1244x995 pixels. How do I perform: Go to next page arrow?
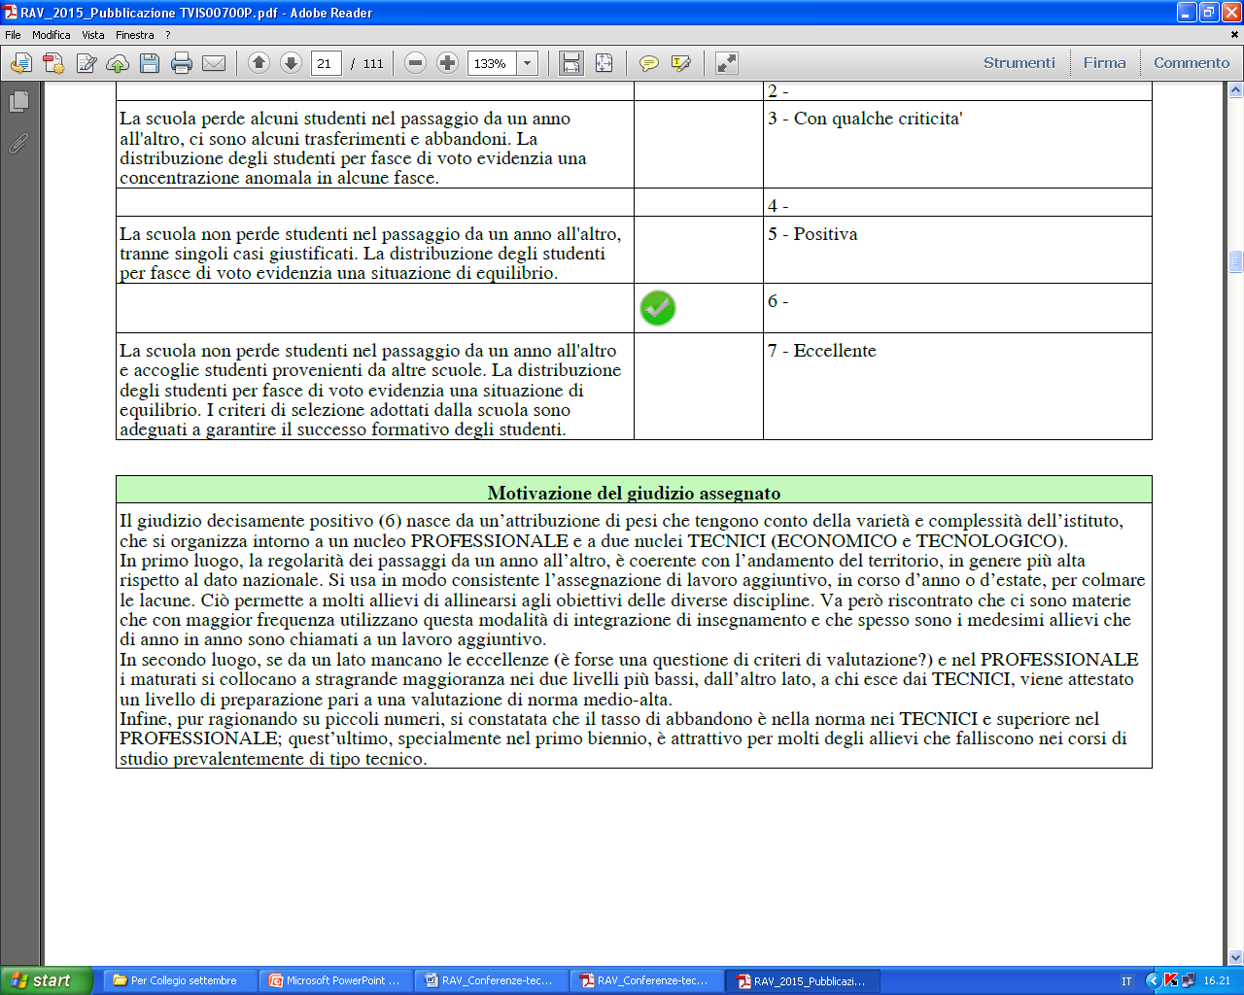(291, 63)
